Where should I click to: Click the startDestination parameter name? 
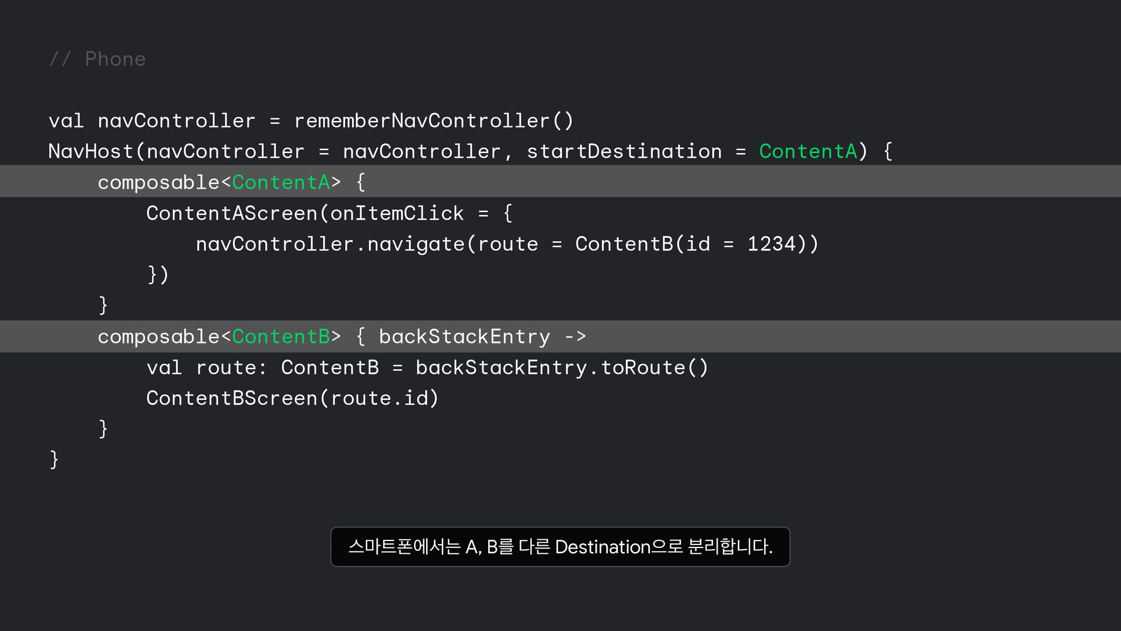click(624, 151)
